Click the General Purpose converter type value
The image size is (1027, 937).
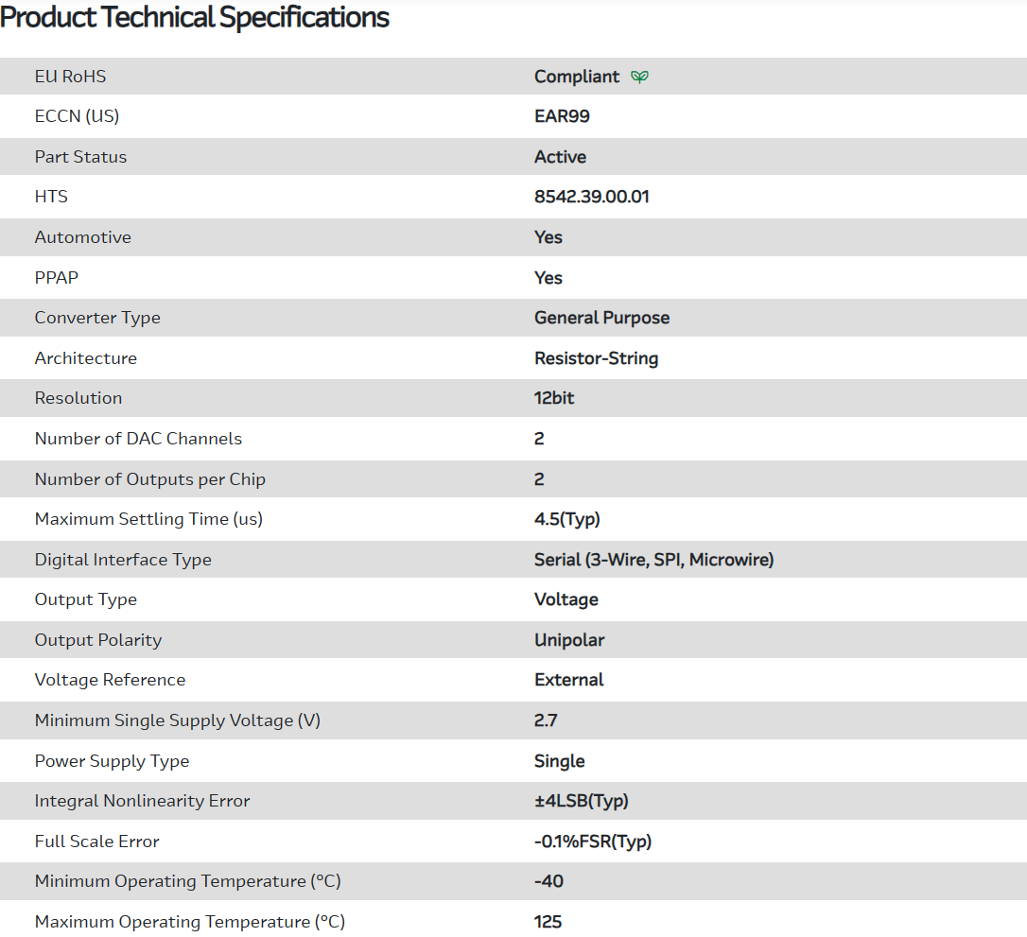[601, 318]
